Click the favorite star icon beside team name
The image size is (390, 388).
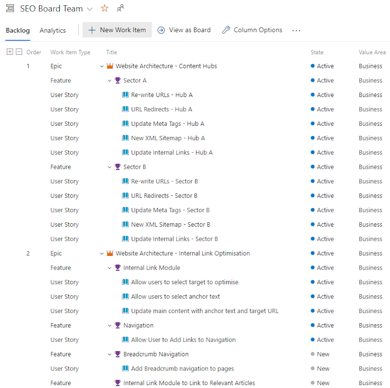click(x=104, y=9)
